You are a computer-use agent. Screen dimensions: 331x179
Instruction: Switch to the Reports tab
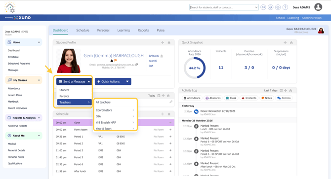coord(143,30)
